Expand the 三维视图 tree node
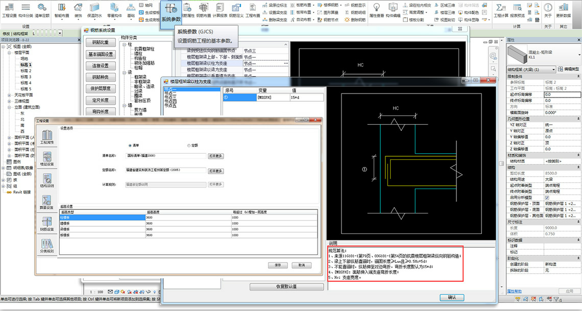This screenshot has width=582, height=311. tap(10, 101)
